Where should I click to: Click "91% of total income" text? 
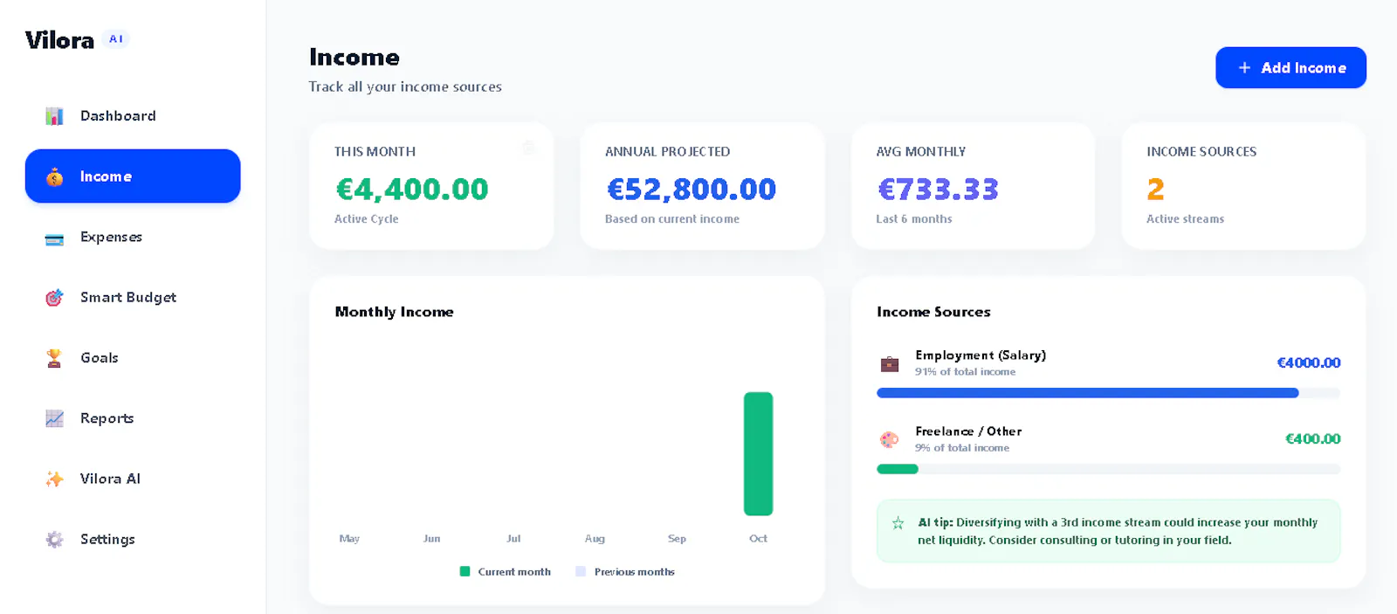[965, 372]
